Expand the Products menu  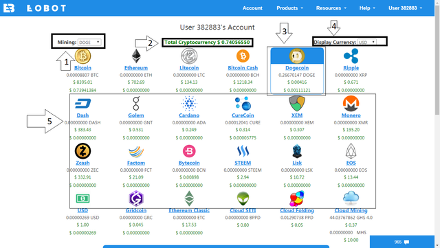coord(289,8)
